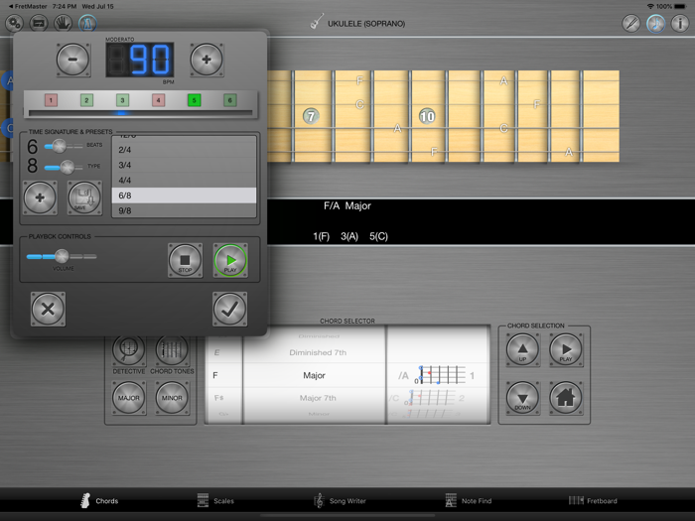Select the /A inversion diagram 1
695x521 pixels.
(438, 375)
